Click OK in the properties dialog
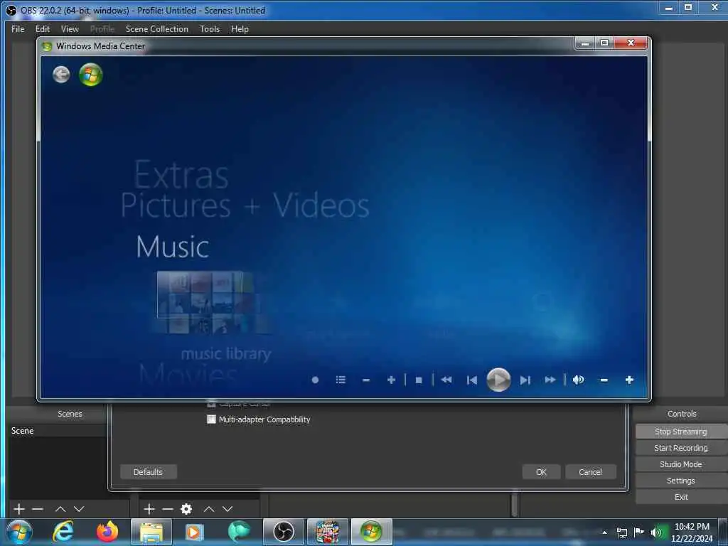This screenshot has height=546, width=728. coord(541,472)
